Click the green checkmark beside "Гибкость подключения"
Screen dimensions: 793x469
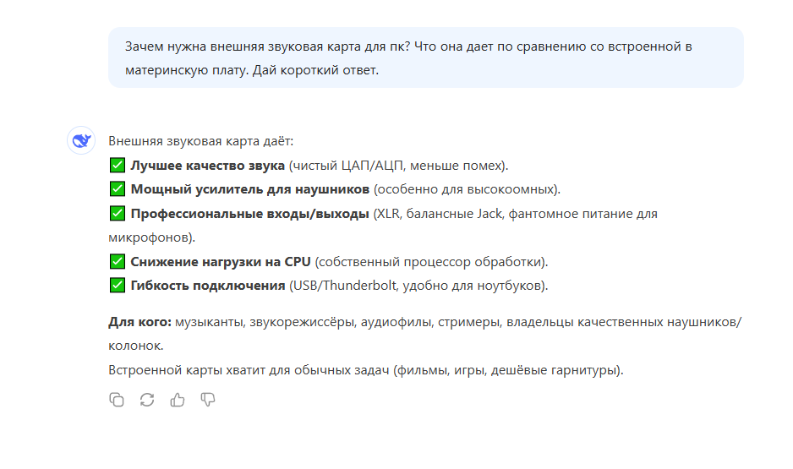pyautogui.click(x=118, y=286)
